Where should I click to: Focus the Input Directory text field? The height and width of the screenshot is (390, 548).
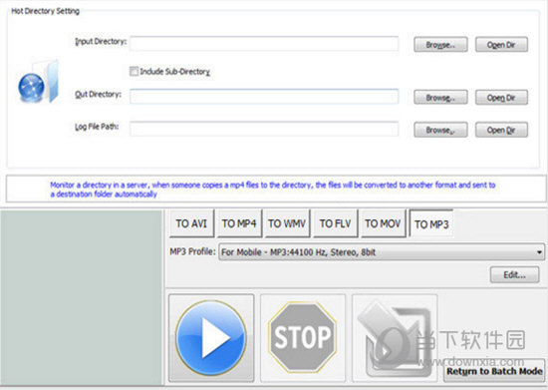[x=264, y=44]
